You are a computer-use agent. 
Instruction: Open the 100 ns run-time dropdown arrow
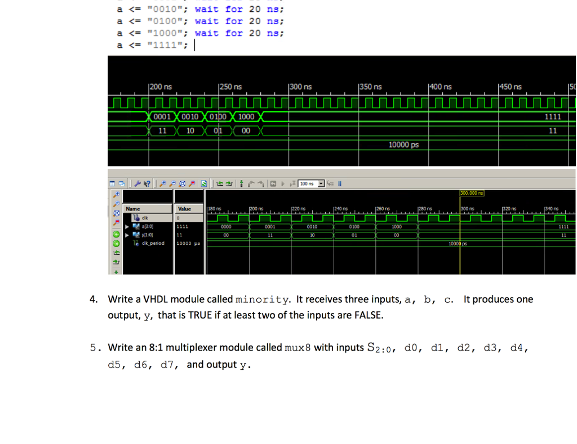click(x=321, y=183)
